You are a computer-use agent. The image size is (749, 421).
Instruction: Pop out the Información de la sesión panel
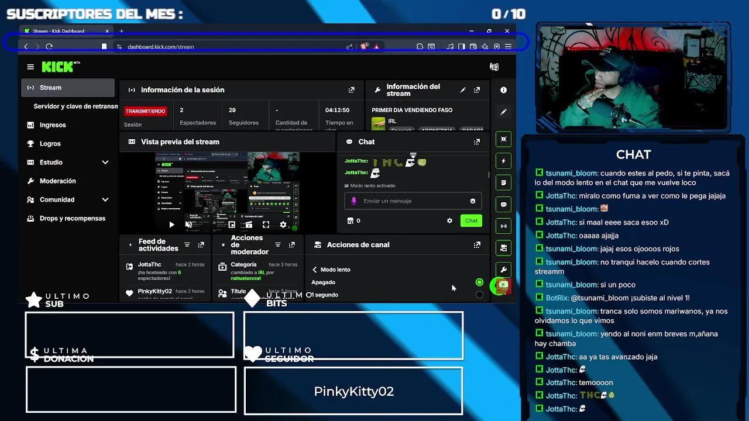351,90
